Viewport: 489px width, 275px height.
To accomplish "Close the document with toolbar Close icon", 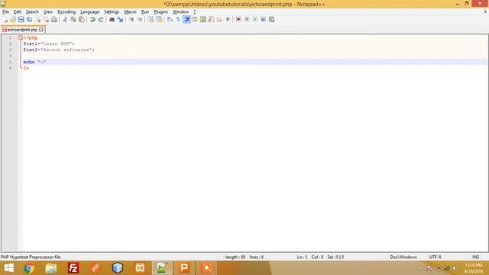I will (37, 19).
